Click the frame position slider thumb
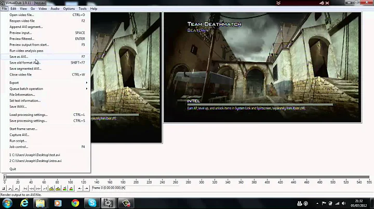Screen dimensions: 374x209 pyautogui.click(x=5, y=177)
